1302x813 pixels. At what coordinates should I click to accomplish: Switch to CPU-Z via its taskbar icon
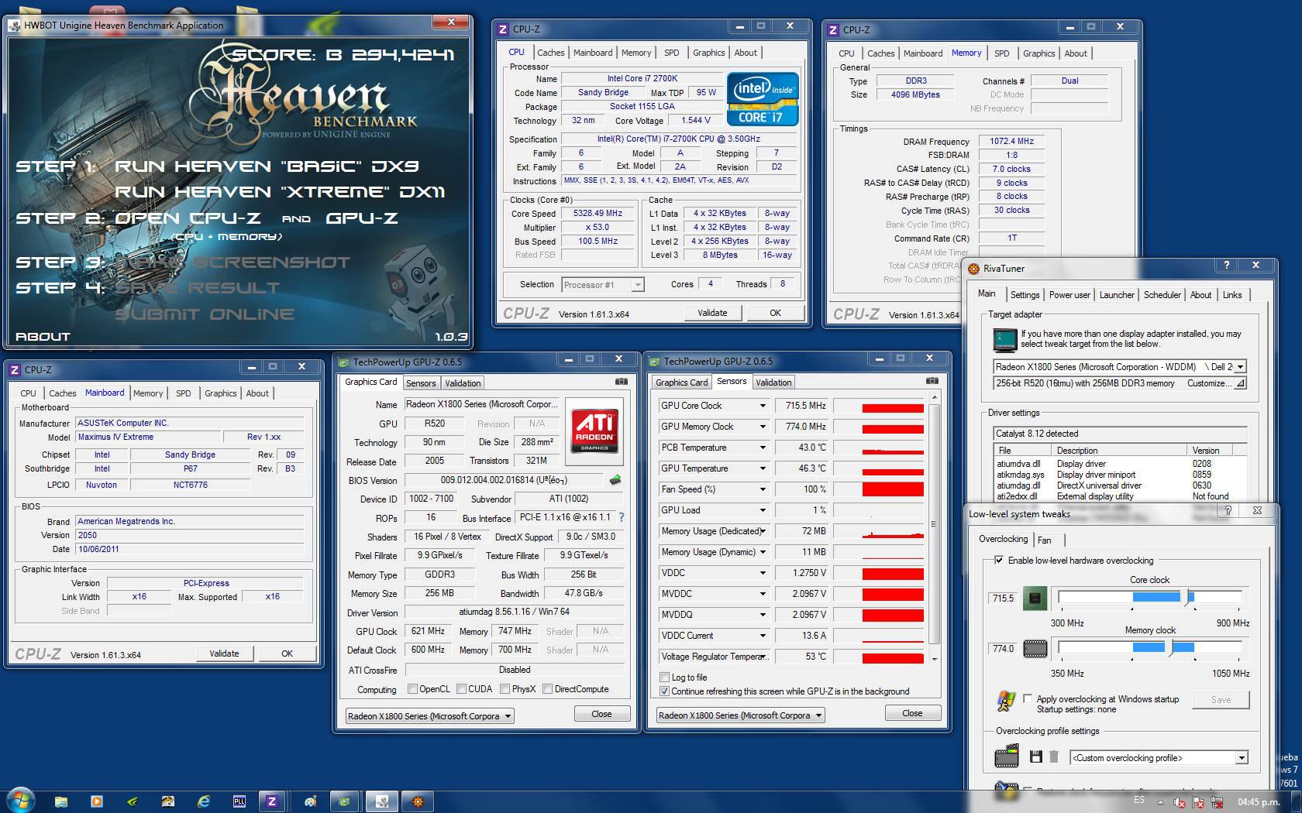click(x=271, y=801)
